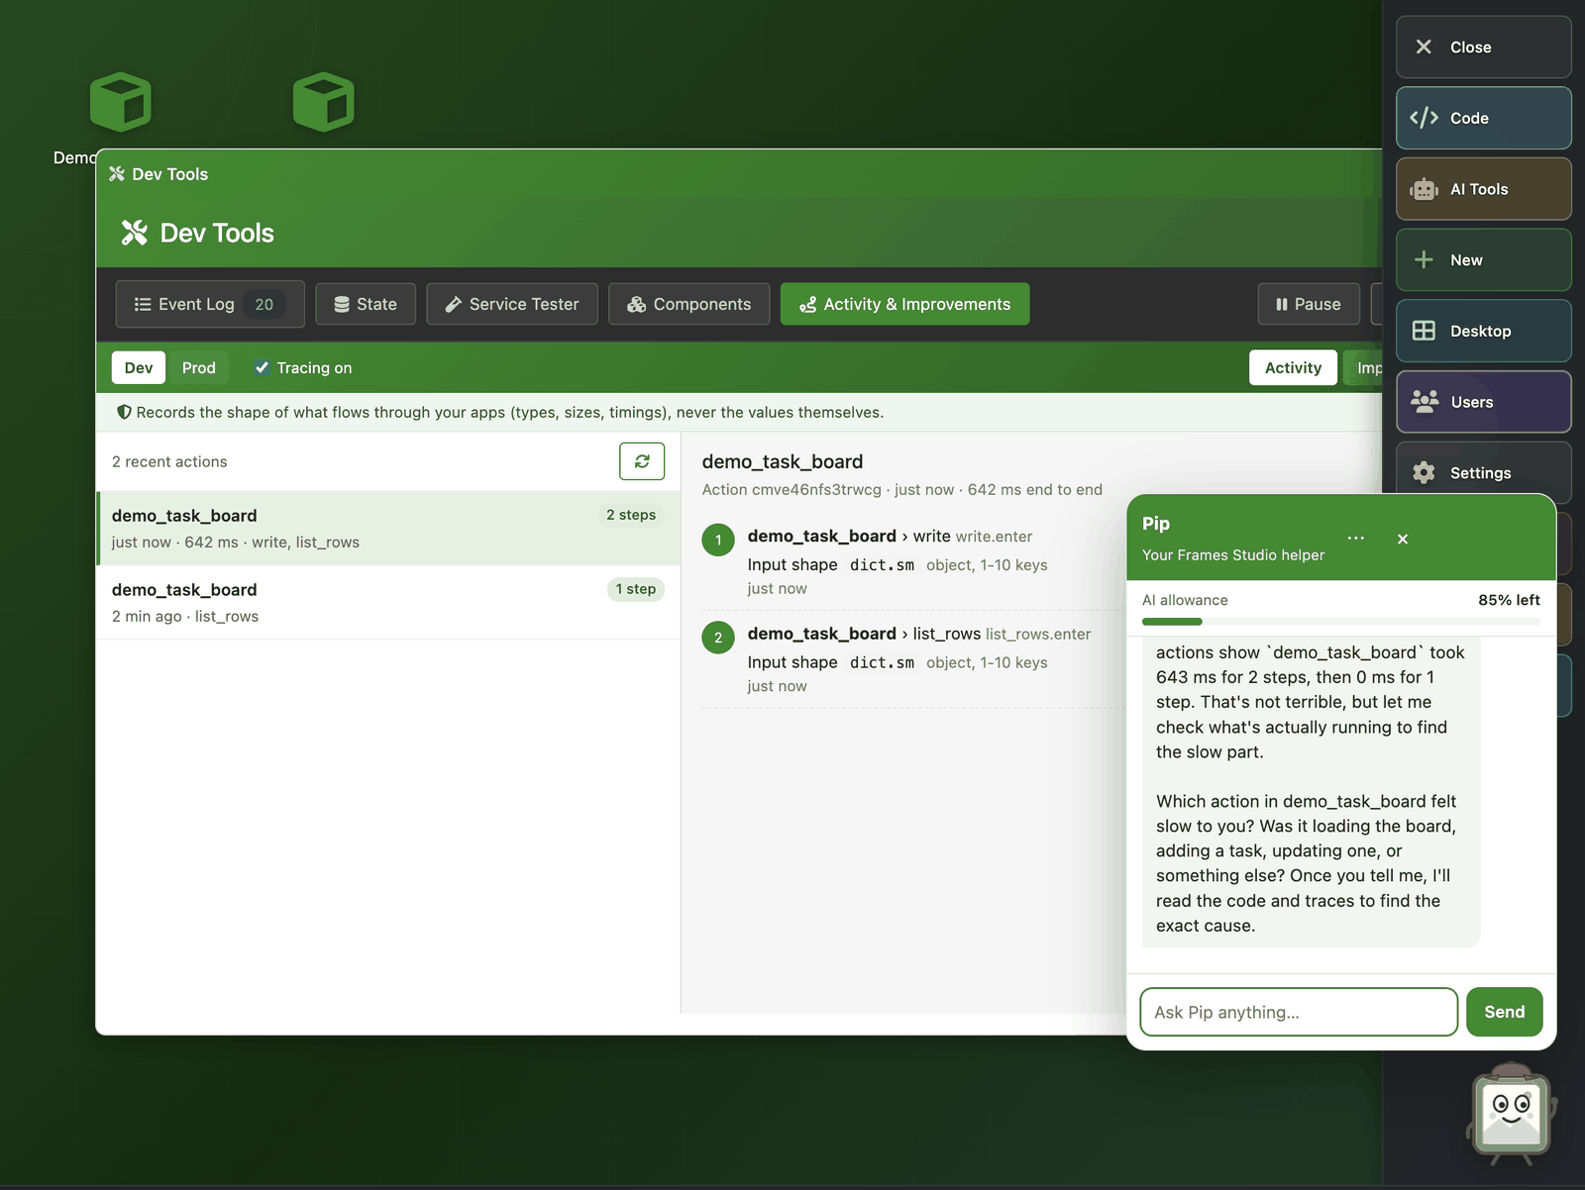
Task: Click the 85% left allowance text
Action: [1509, 600]
